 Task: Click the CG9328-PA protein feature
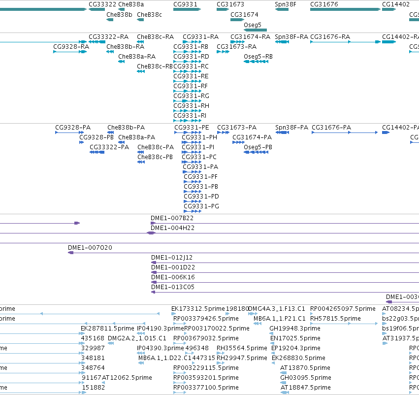pyautogui.click(x=69, y=132)
